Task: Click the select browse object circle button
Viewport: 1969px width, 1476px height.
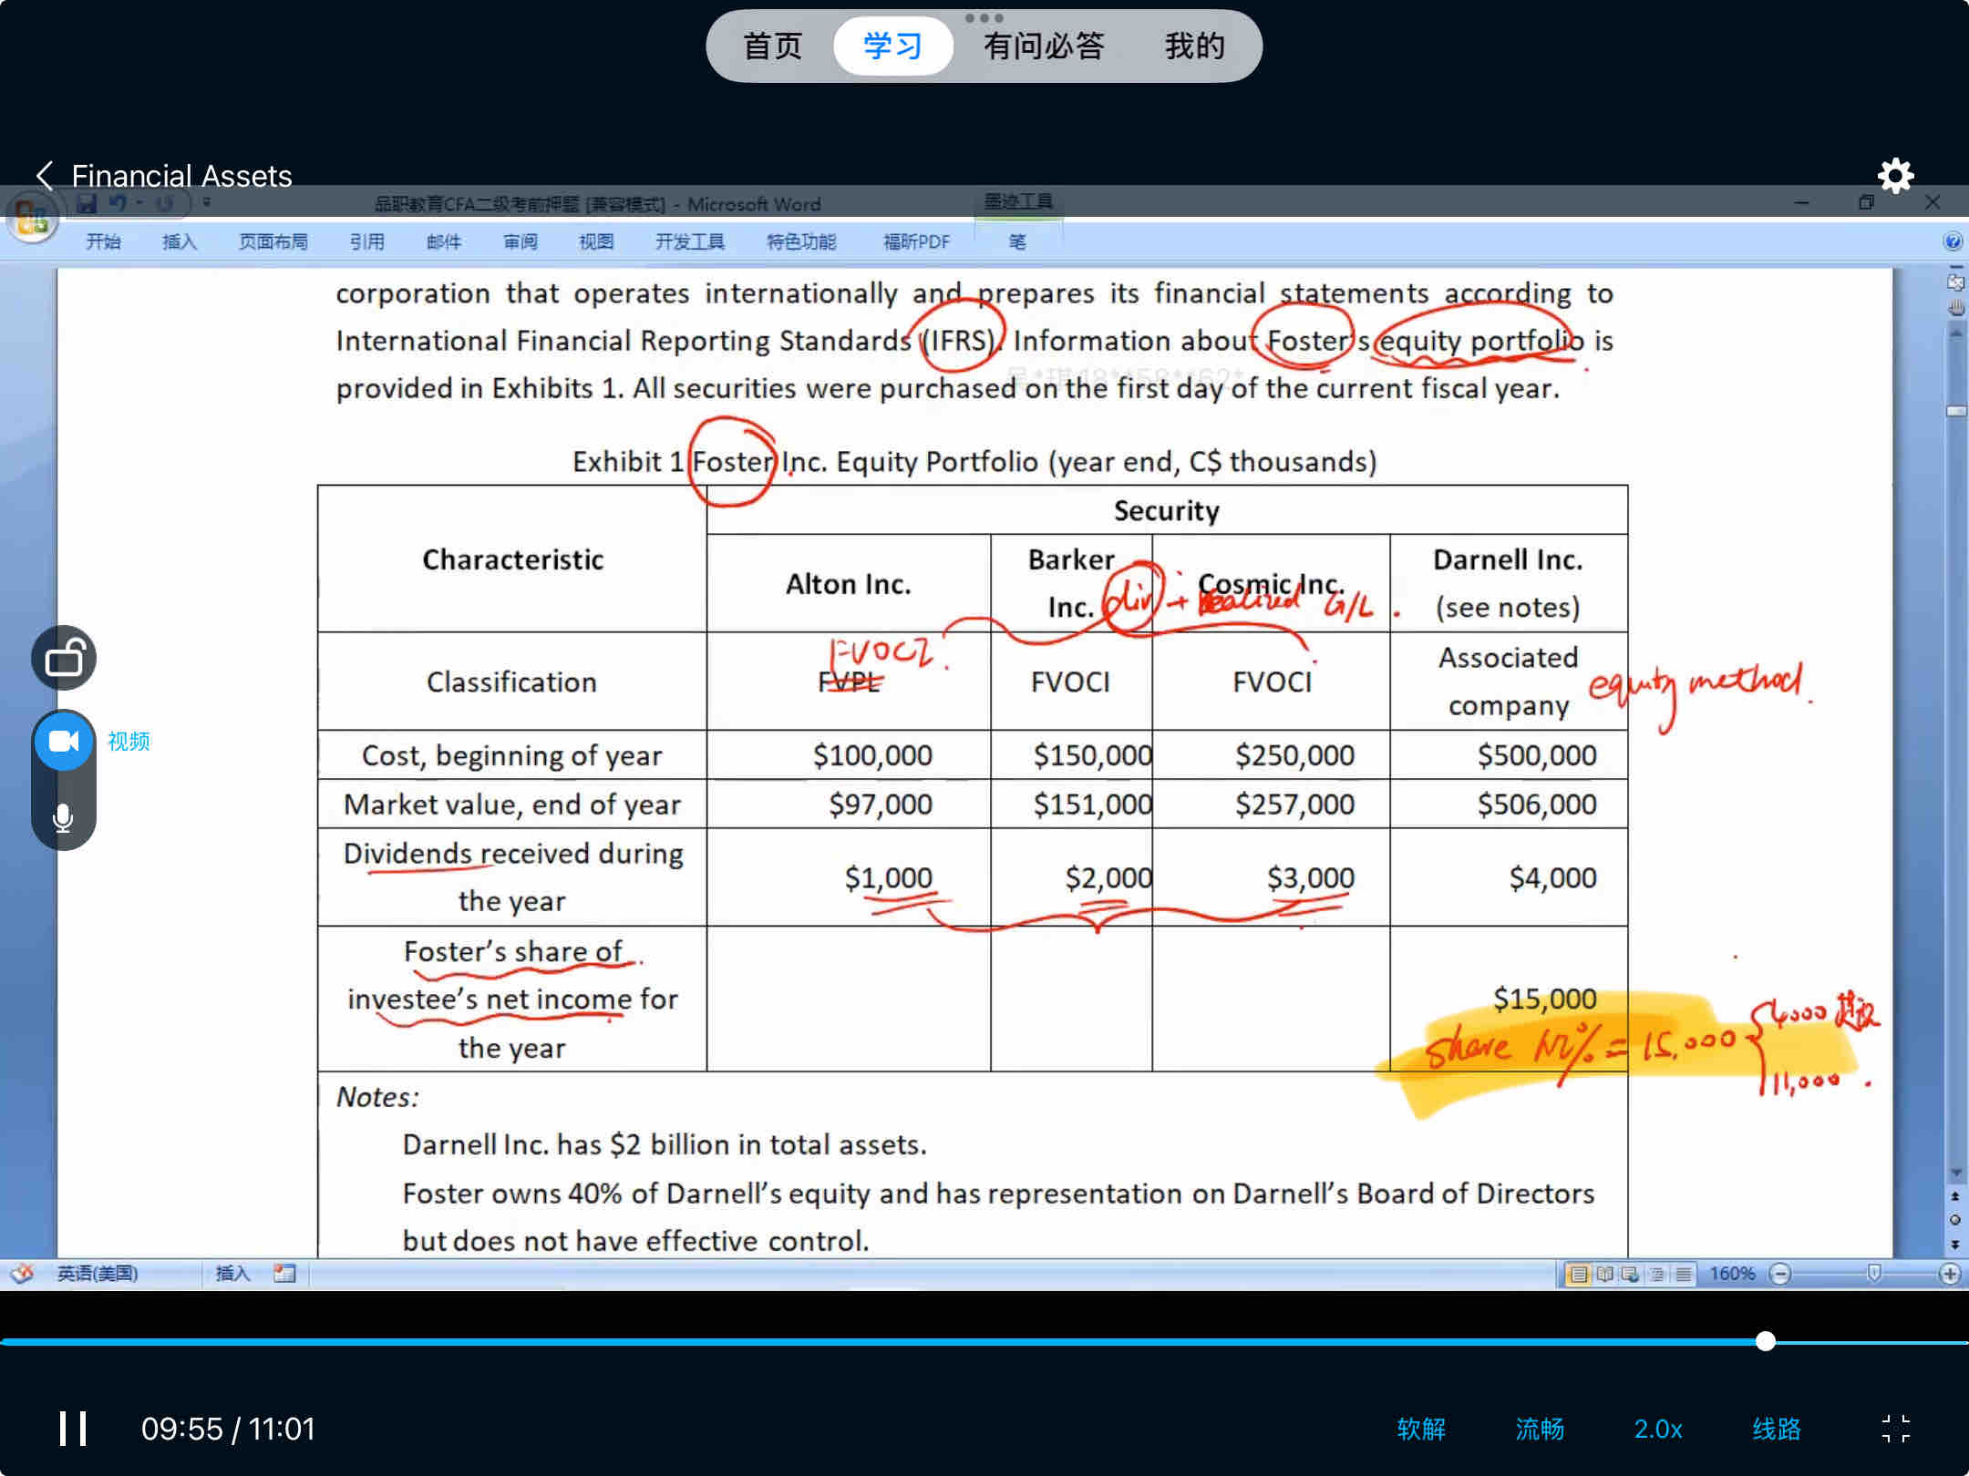Action: point(1955,1219)
